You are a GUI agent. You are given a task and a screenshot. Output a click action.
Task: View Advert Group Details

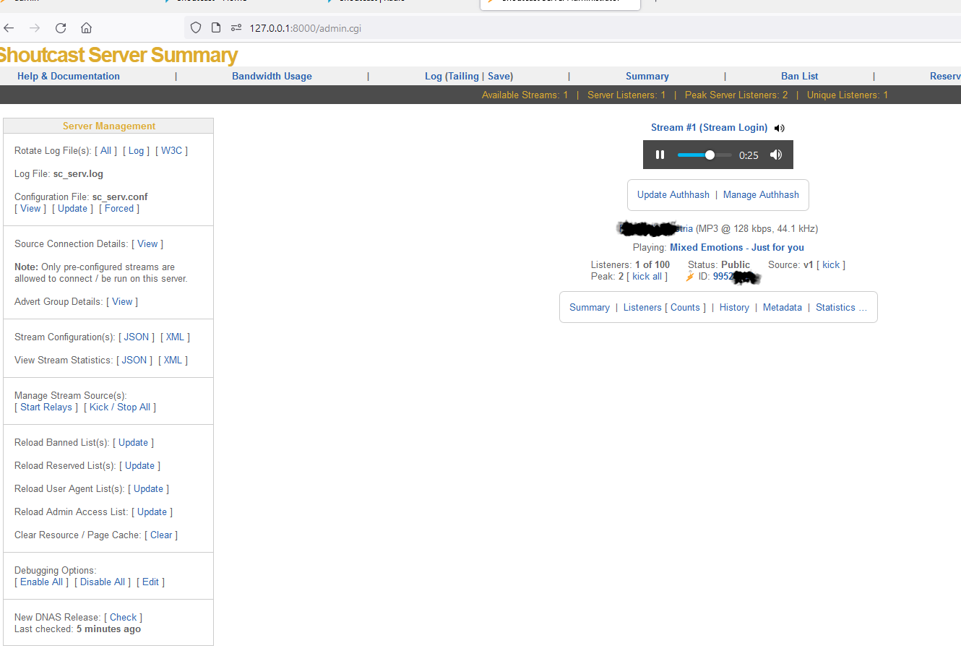(x=122, y=301)
